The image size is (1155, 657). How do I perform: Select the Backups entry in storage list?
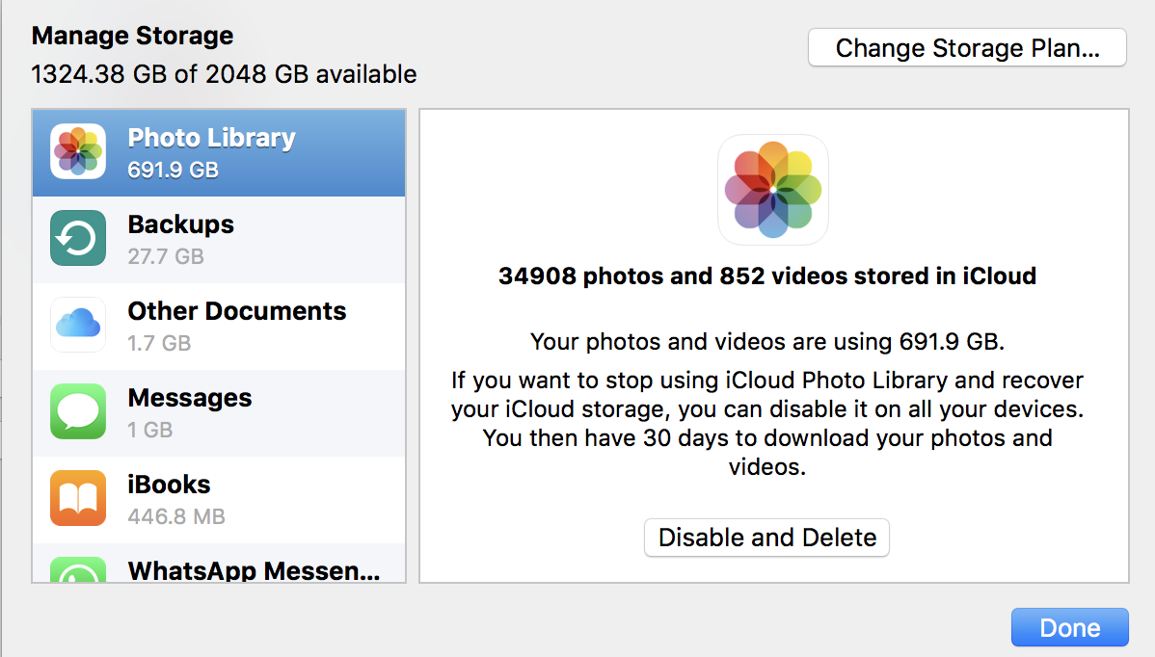pyautogui.click(x=219, y=240)
